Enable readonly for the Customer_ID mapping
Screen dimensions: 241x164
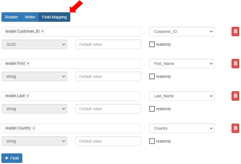point(152,44)
